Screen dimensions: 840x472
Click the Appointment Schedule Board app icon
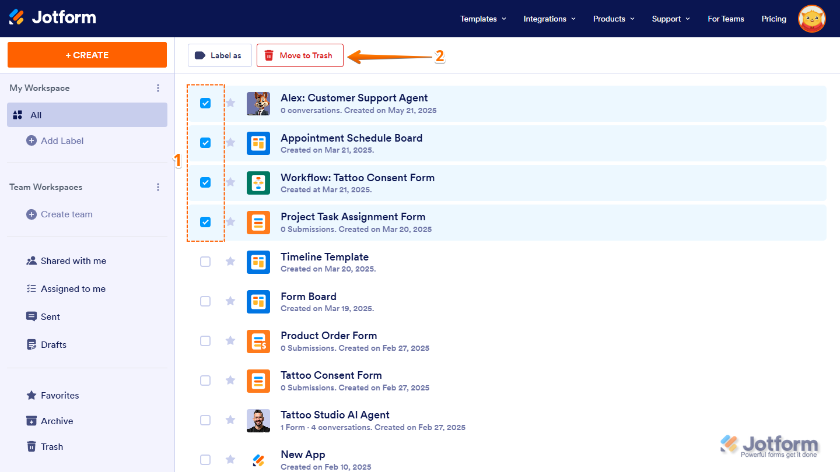click(258, 143)
